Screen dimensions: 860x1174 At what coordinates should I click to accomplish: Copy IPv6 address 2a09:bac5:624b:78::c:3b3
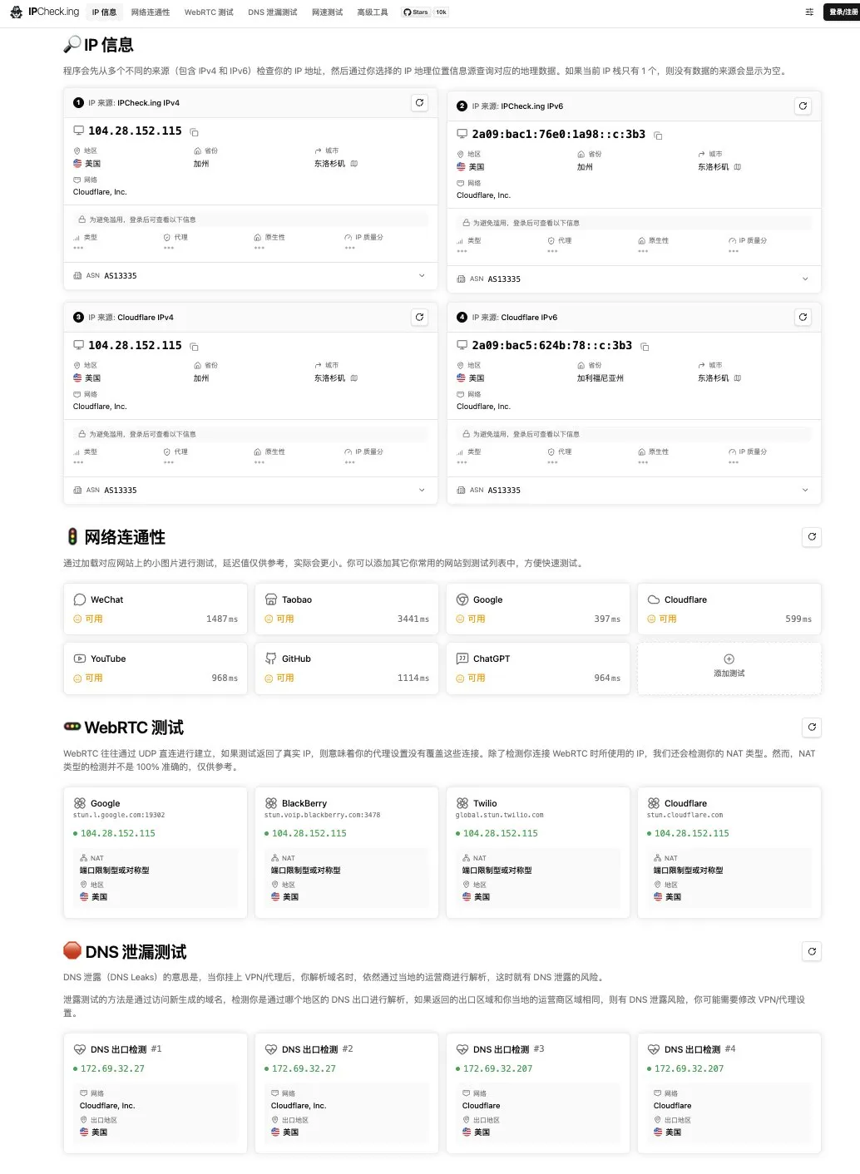pos(645,347)
